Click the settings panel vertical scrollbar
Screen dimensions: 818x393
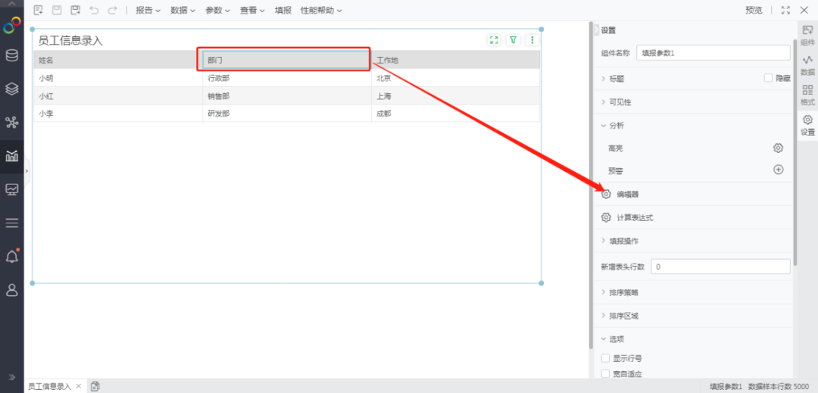point(795,151)
